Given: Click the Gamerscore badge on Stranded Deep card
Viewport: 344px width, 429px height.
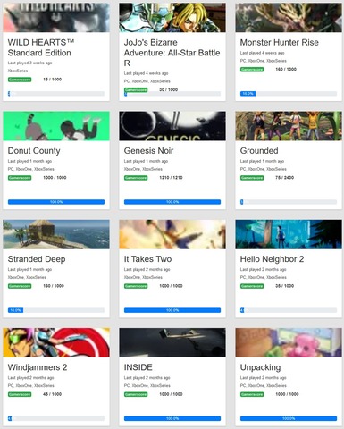Looking at the screenshot, I should coord(20,286).
